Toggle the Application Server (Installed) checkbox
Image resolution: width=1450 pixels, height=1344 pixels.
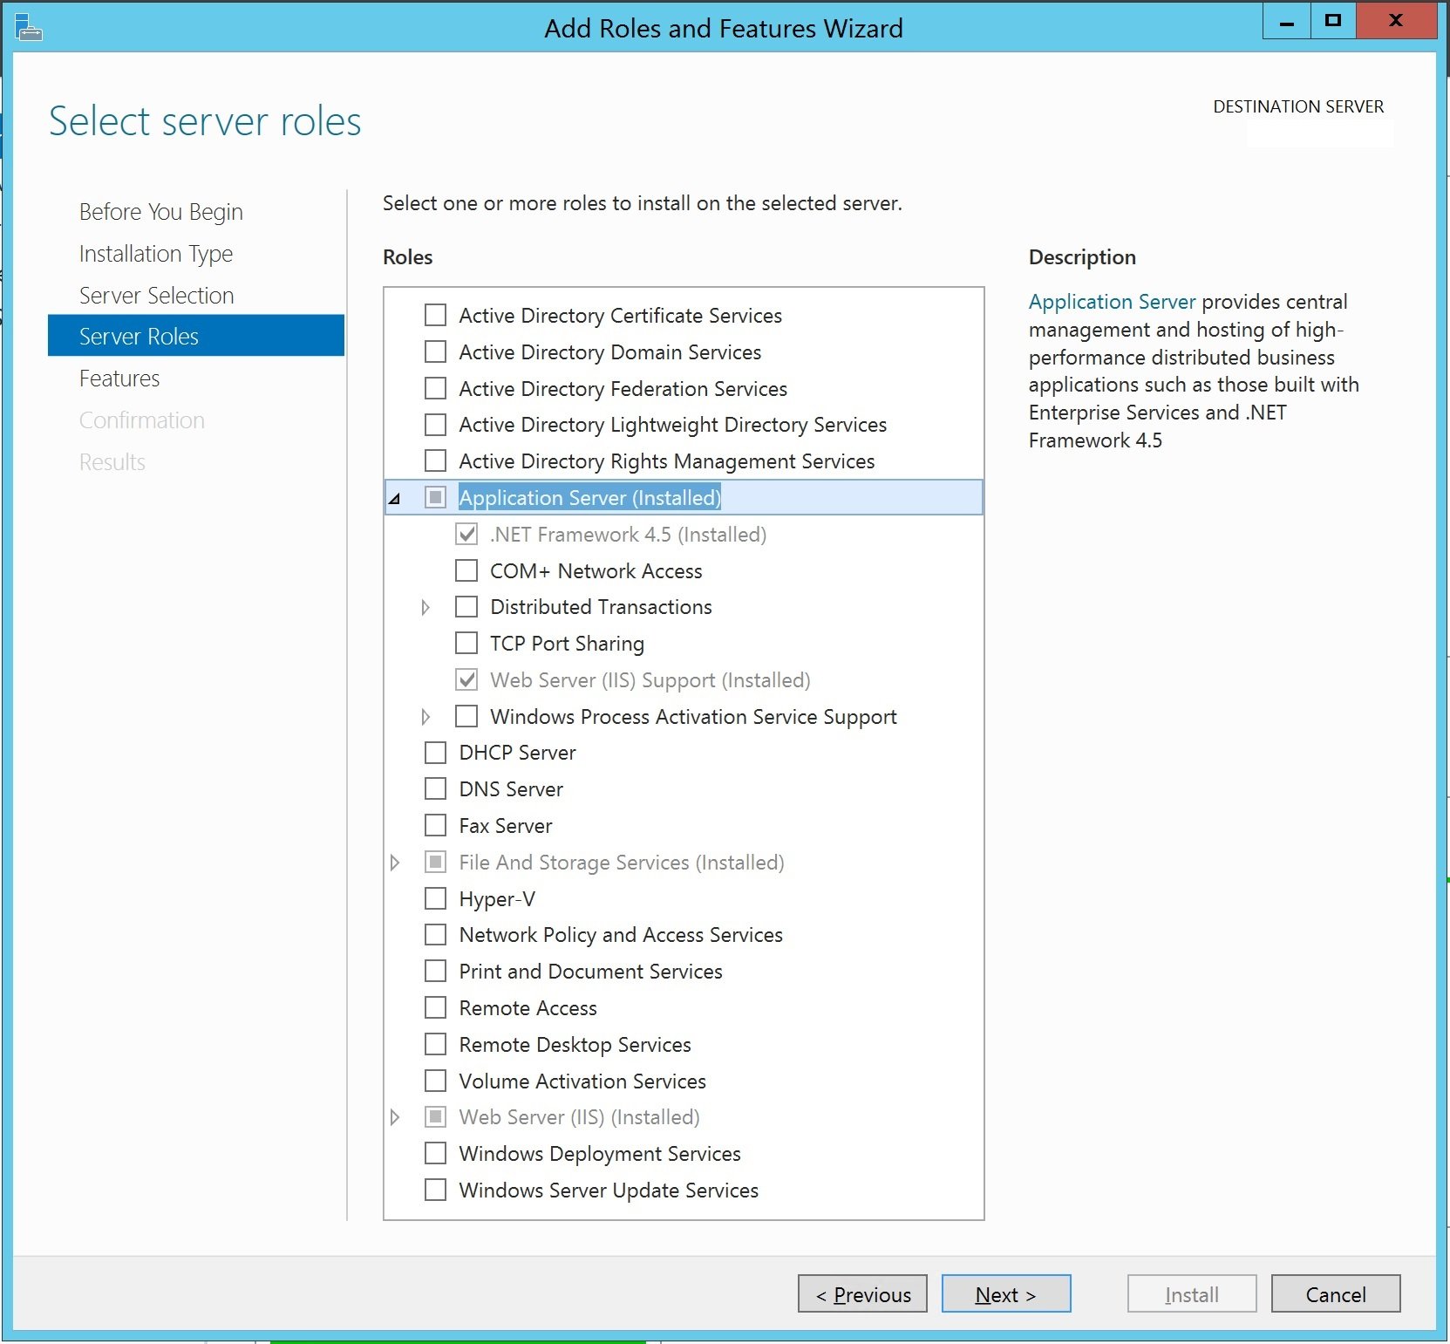(435, 497)
